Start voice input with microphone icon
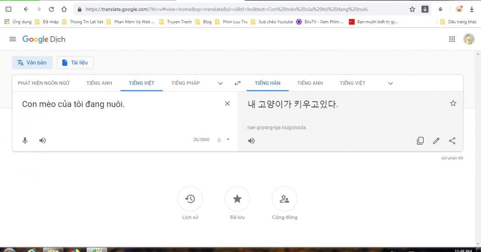481x252 pixels. pos(25,140)
